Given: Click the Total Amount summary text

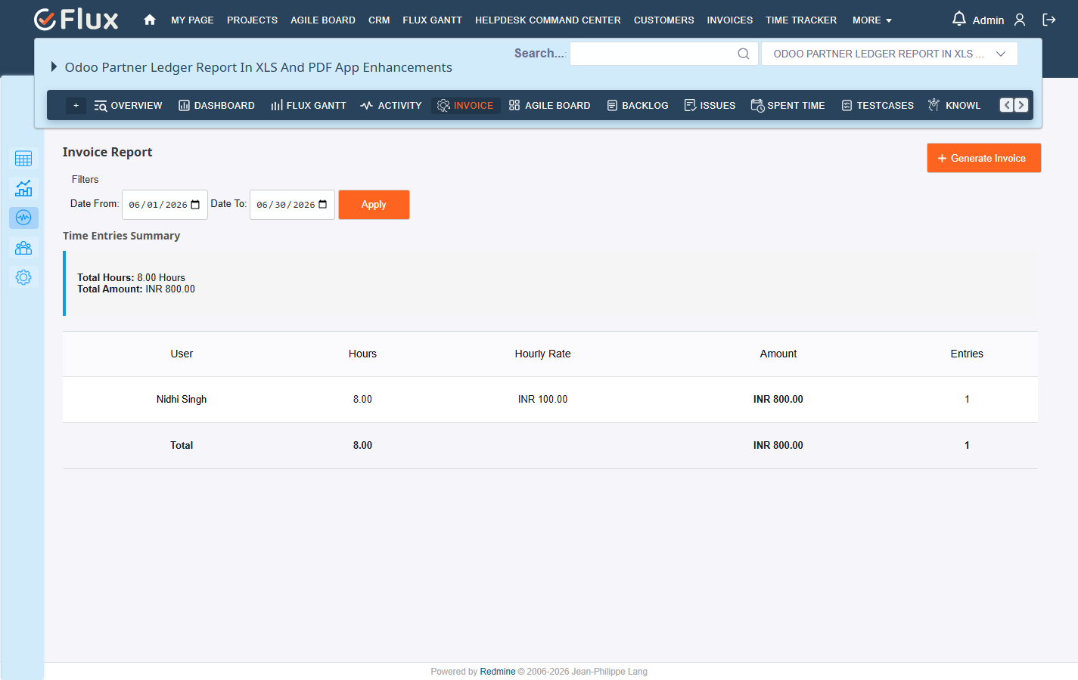Looking at the screenshot, I should click(136, 289).
